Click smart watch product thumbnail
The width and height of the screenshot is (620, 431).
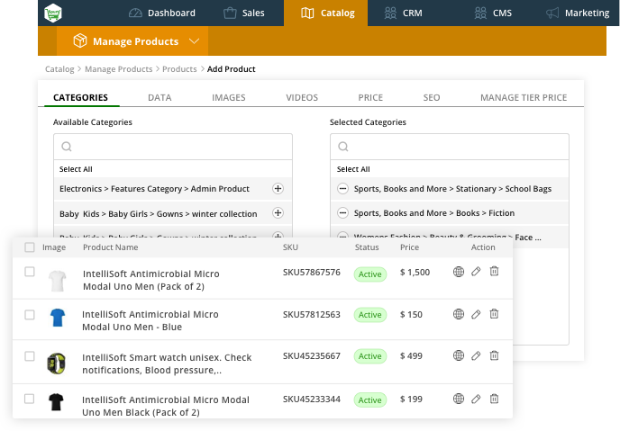click(57, 364)
